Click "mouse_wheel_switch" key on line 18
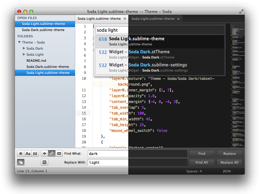Viewport: 259px width, 194px height. (x=131, y=131)
